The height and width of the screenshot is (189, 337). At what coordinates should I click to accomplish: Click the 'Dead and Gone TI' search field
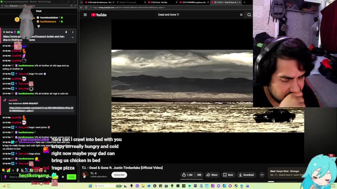click(x=197, y=15)
